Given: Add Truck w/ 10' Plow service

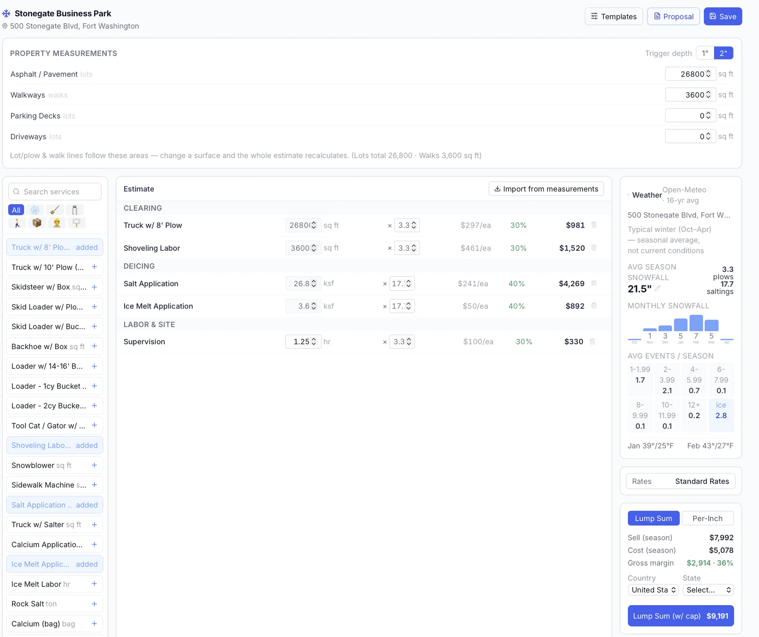Looking at the screenshot, I should click(94, 267).
